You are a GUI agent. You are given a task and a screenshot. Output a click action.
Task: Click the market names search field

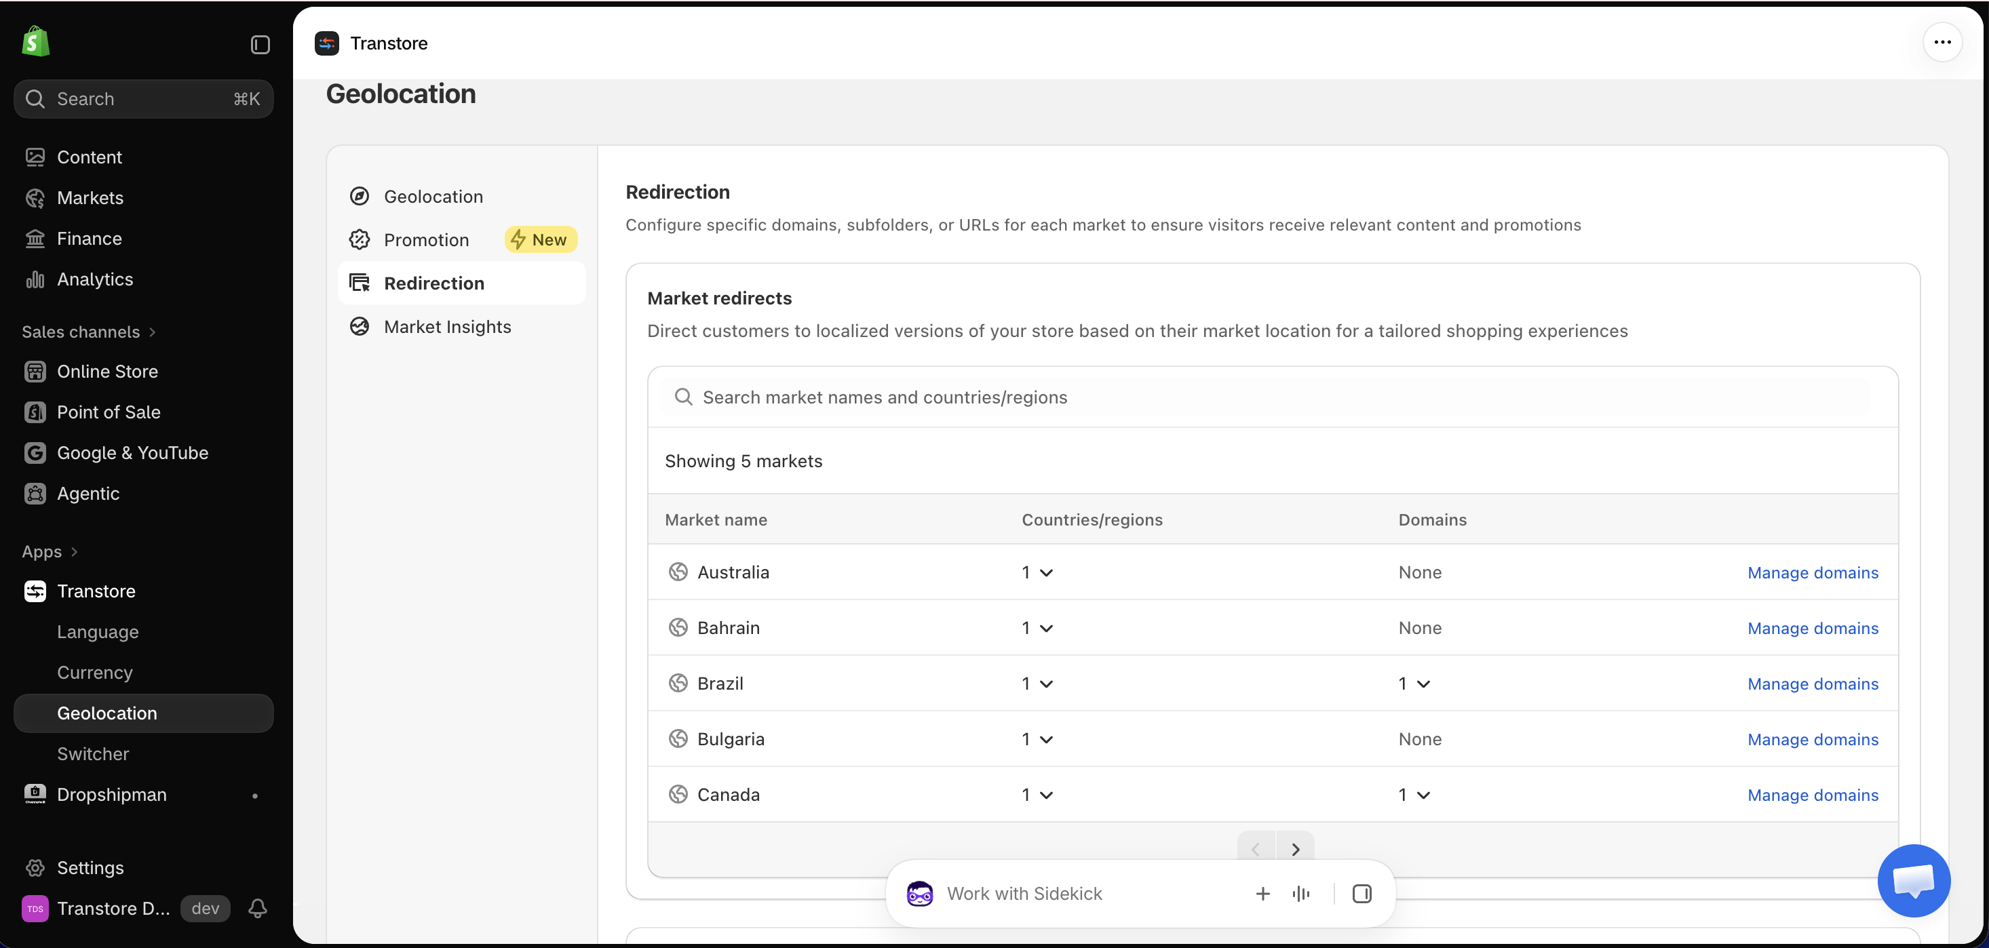click(1273, 397)
